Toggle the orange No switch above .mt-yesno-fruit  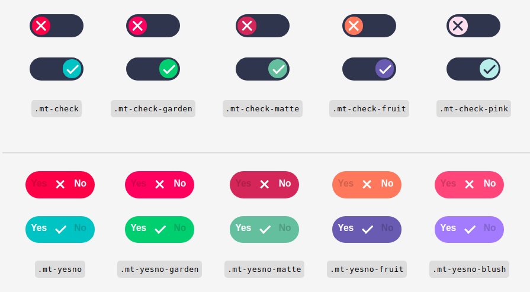(x=367, y=185)
